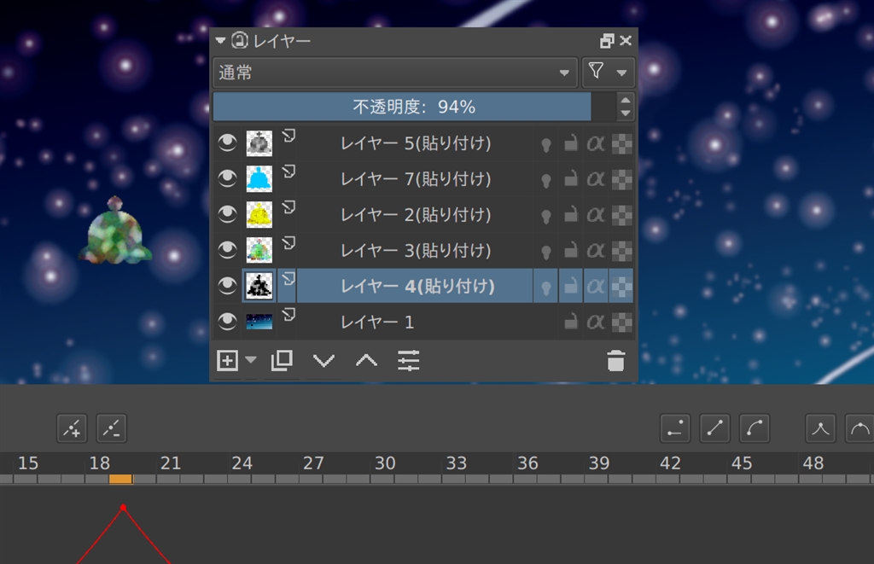The height and width of the screenshot is (564, 874).
Task: Toggle alpha lock checker on レイヤー 1
Action: [622, 323]
